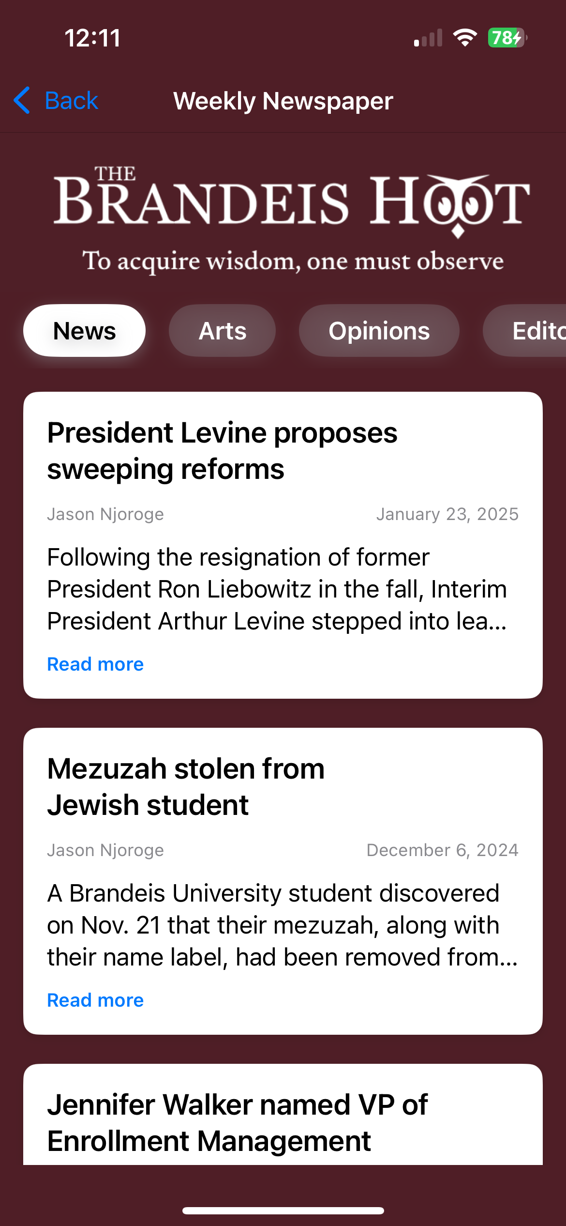Open Jennifer Walker named VP article card

click(283, 1114)
